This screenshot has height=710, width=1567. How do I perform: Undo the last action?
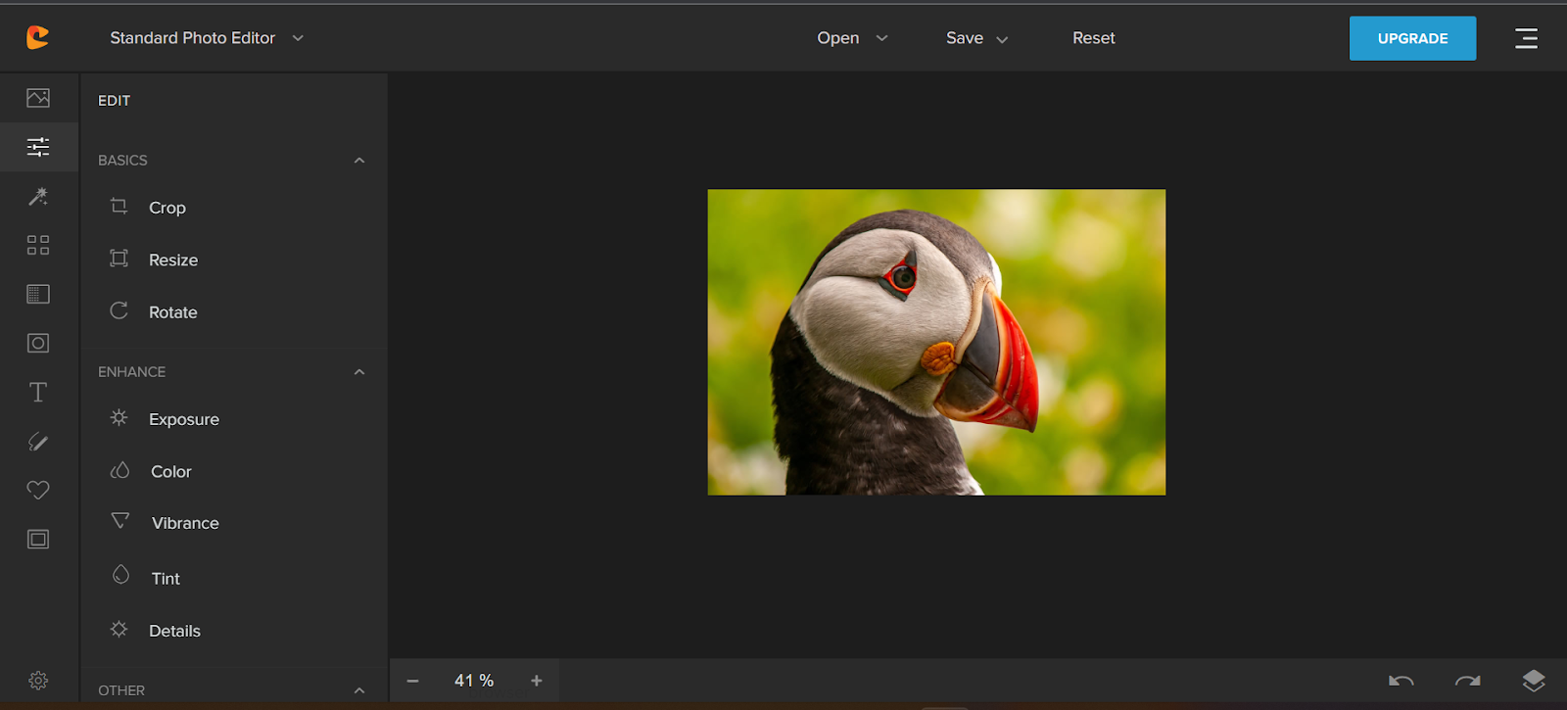[1401, 681]
